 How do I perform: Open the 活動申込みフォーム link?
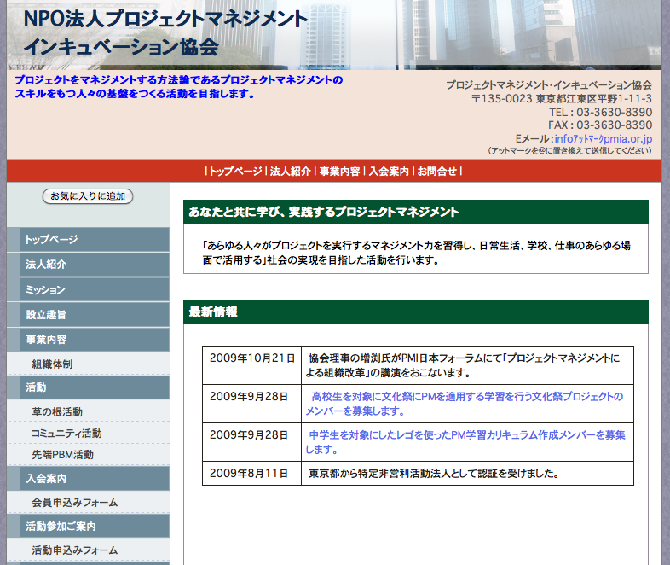pos(74,550)
